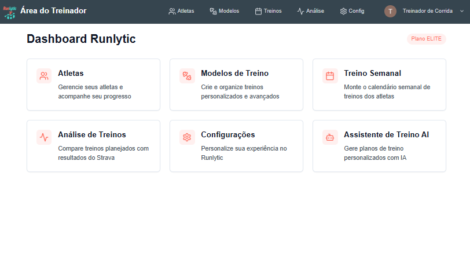Click the Modelos de Treino card dumbbell icon
The image size is (470, 256).
click(x=187, y=76)
